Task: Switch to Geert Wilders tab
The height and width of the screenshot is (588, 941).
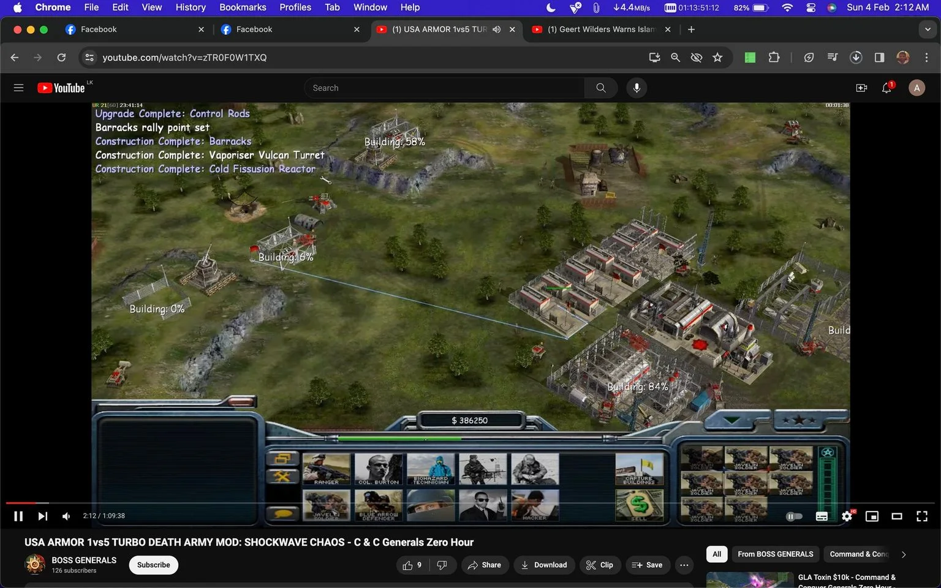Action: coord(600,29)
